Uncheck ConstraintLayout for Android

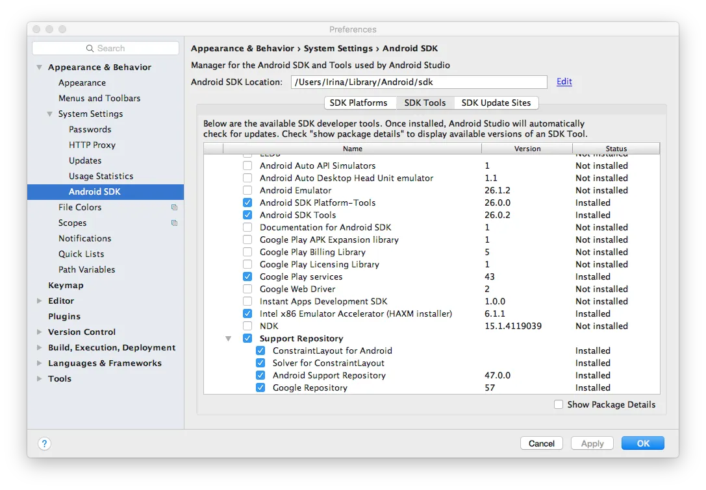pyautogui.click(x=260, y=350)
